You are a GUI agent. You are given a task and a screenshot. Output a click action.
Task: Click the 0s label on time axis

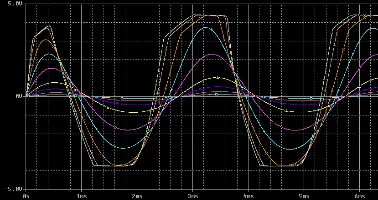(x=27, y=195)
